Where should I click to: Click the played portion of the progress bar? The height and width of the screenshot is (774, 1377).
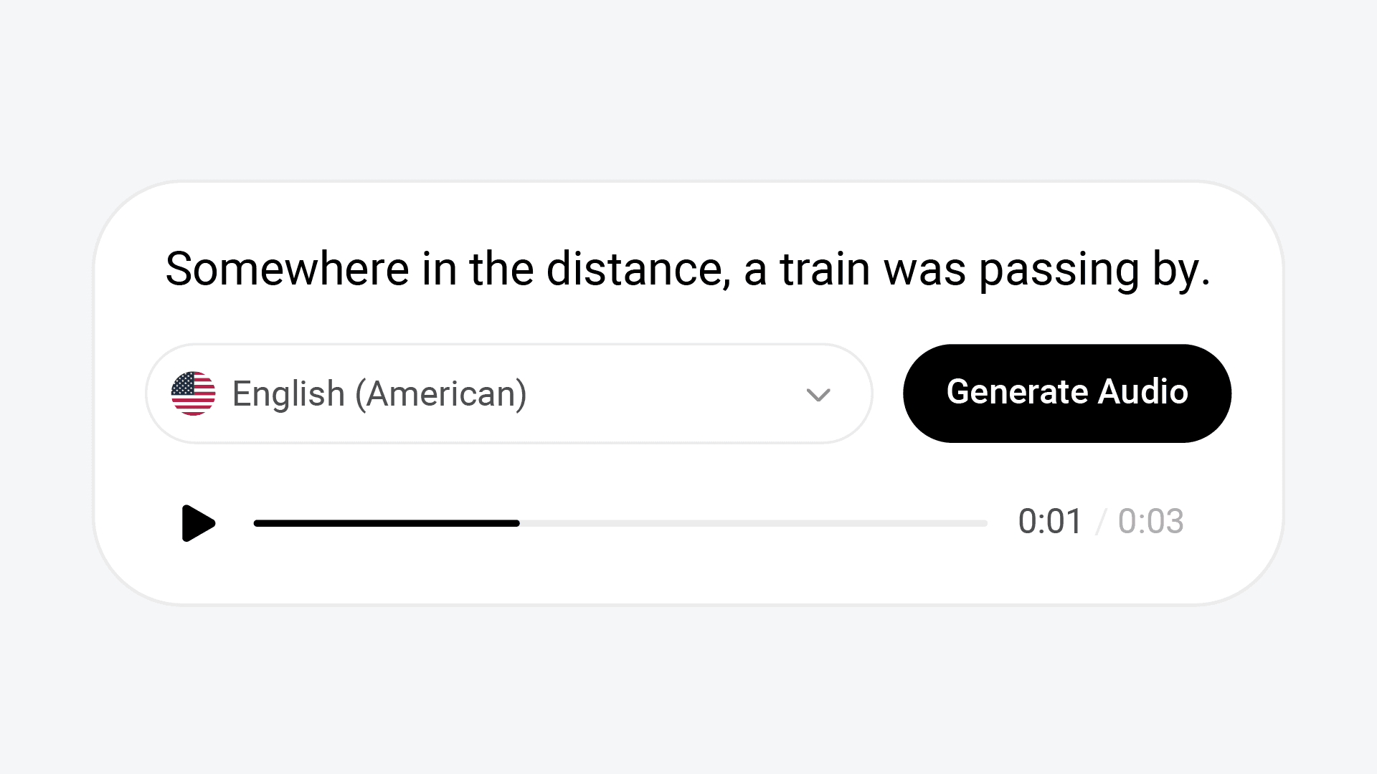pos(387,523)
